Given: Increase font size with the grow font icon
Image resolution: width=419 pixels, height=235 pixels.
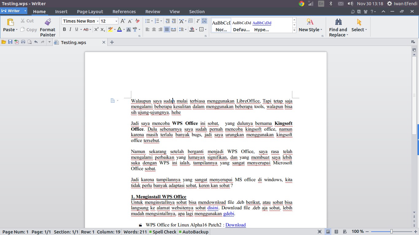Looking at the screenshot, I should pos(123,21).
